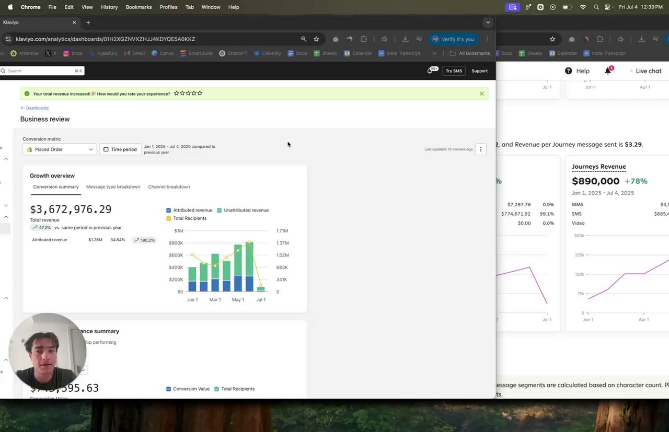Image resolution: width=669 pixels, height=432 pixels.
Task: Open the Attentive bookmark
Action: point(25,53)
